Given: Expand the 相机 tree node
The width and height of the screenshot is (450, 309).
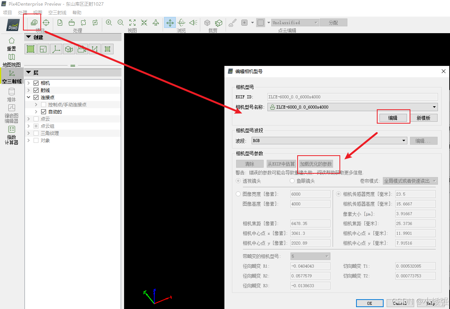Looking at the screenshot, I should (x=28, y=83).
